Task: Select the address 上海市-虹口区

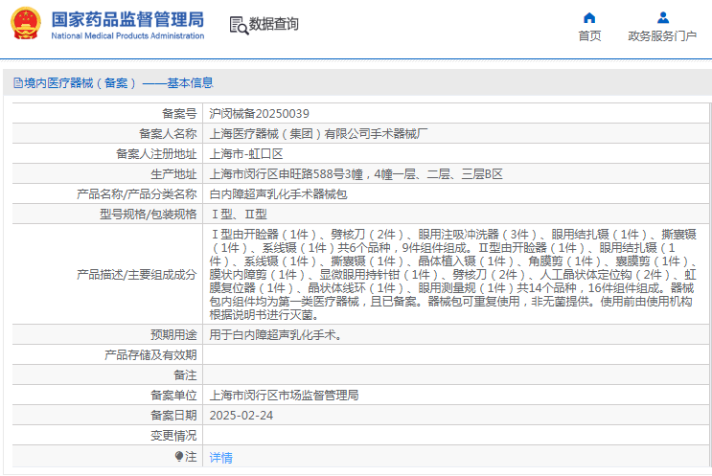Action: pyautogui.click(x=246, y=154)
